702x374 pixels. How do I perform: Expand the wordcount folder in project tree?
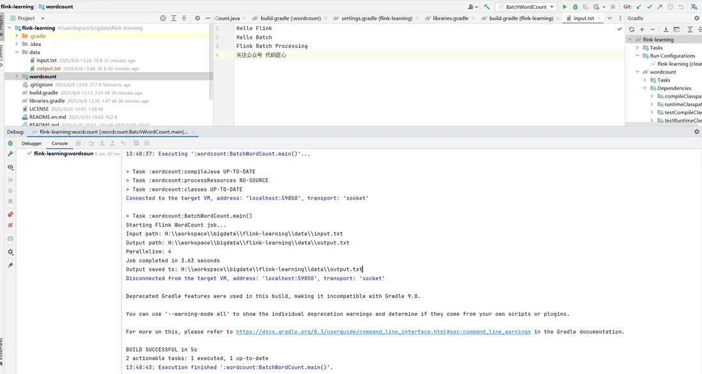coord(16,77)
